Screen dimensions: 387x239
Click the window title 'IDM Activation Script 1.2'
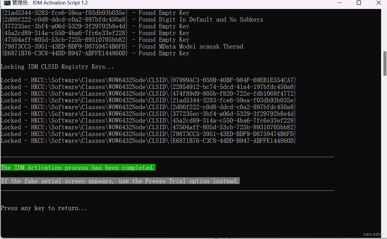click(60, 3)
